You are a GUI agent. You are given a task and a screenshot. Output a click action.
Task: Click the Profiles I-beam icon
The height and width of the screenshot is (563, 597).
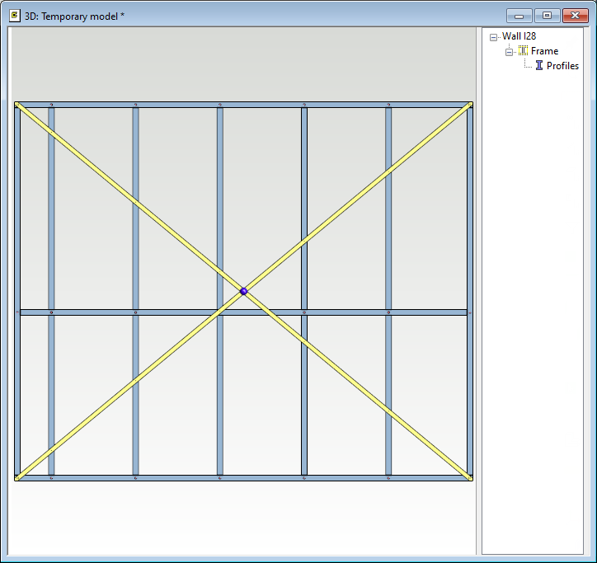539,66
